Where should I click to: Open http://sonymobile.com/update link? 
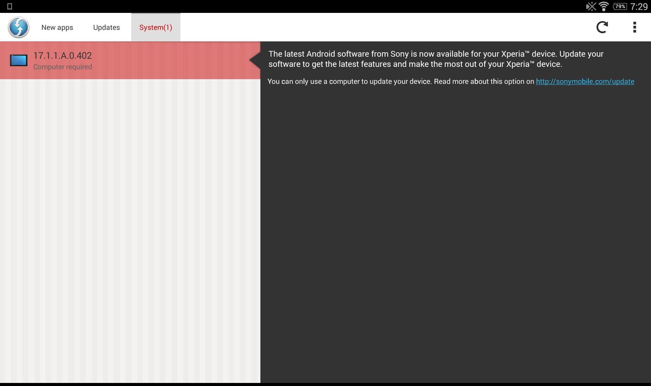585,81
